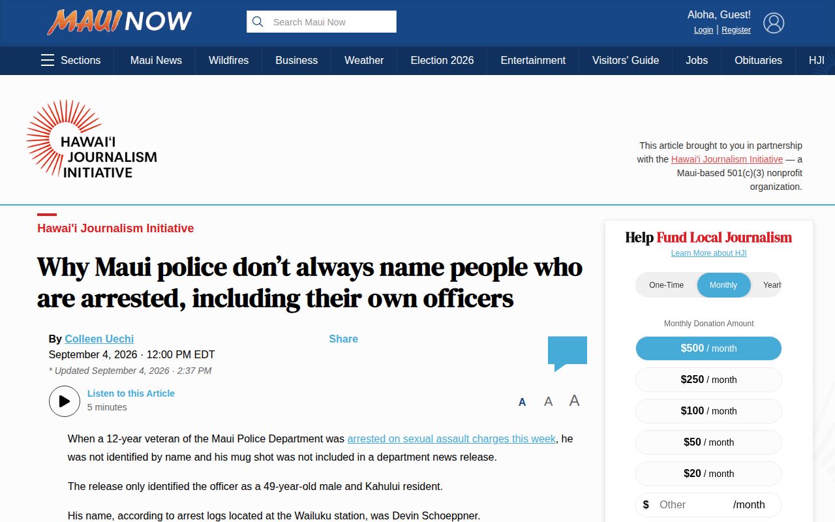835x522 pixels.
Task: Open 'arrested on sexual assault charges' link
Action: click(451, 438)
